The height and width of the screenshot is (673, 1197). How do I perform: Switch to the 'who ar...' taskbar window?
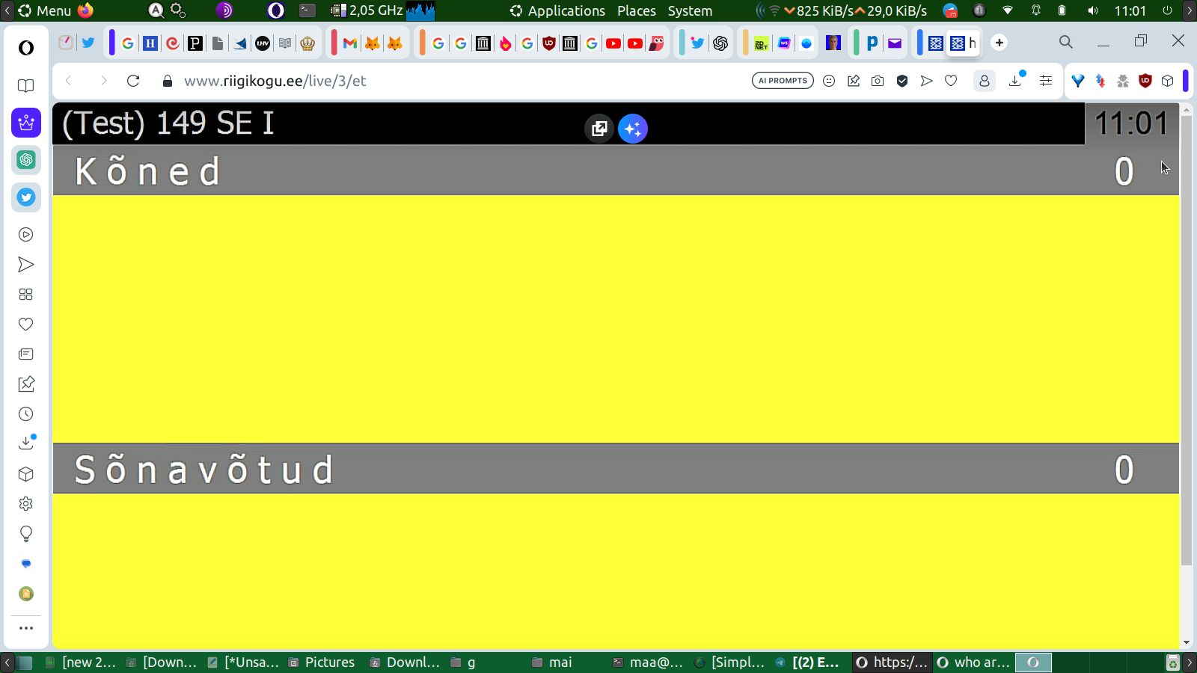(x=973, y=662)
